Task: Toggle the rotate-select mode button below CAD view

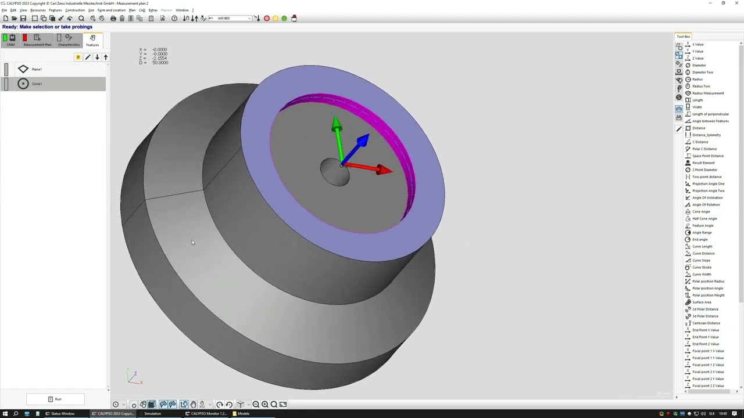Action: point(184,405)
